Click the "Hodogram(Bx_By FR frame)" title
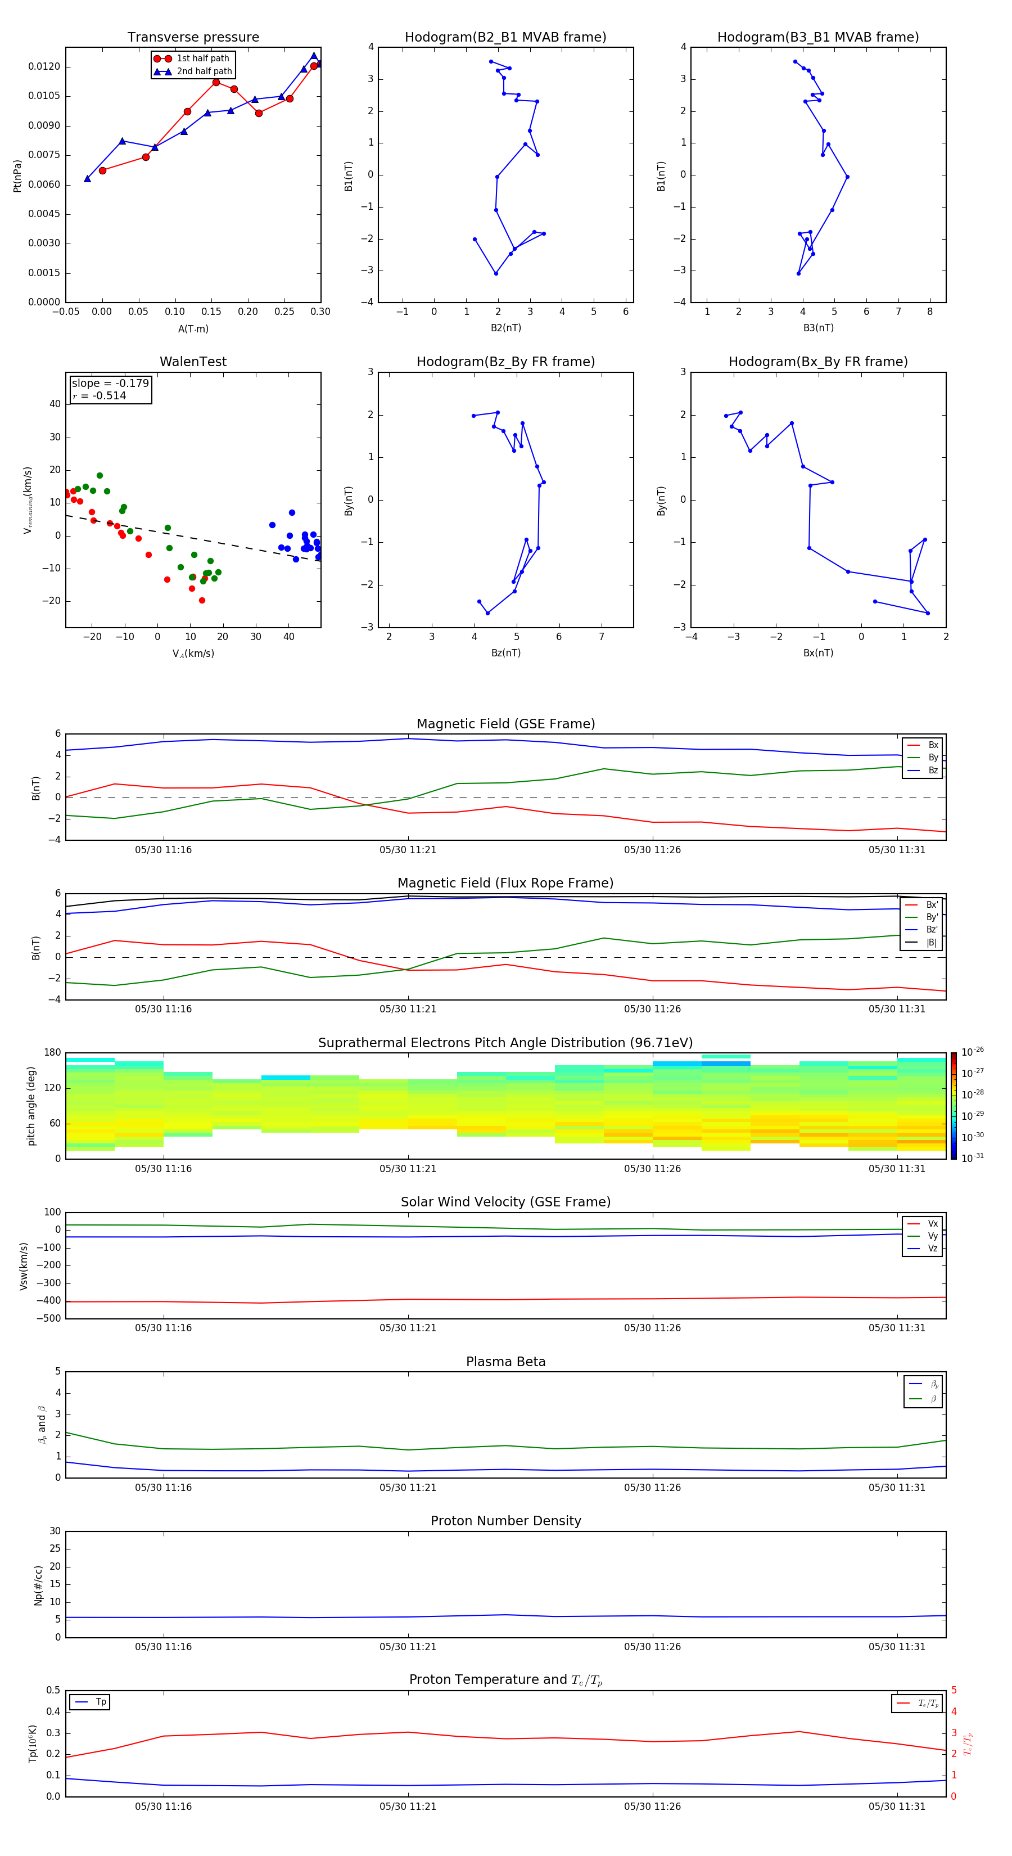This screenshot has width=1012, height=1856. 818,362
